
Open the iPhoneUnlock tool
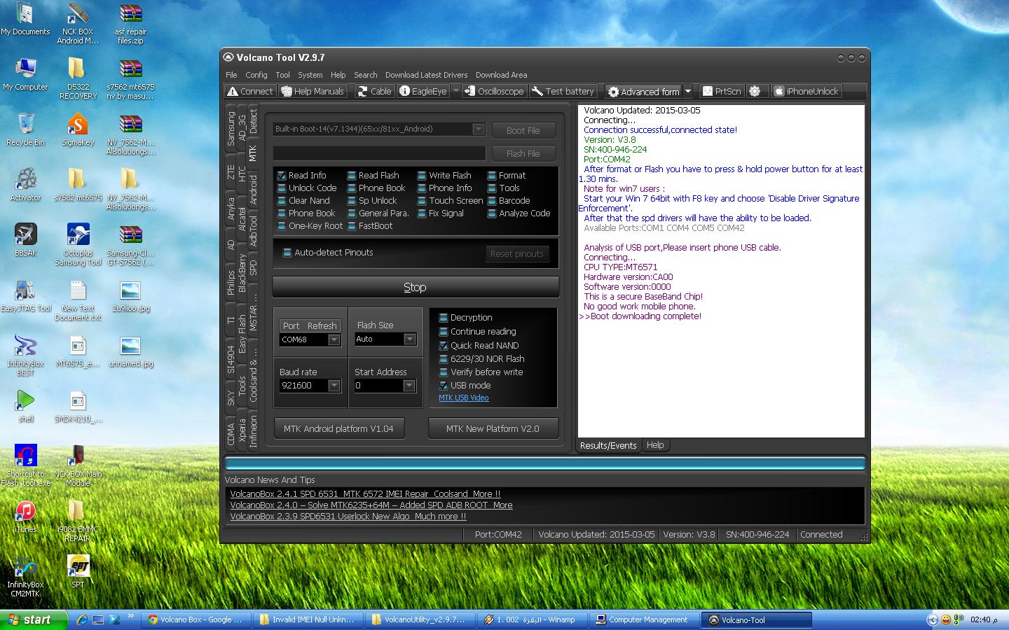tap(806, 91)
